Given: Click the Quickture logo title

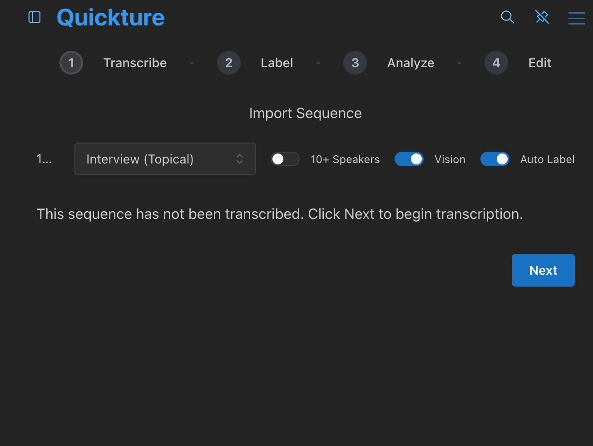Looking at the screenshot, I should pos(111,18).
